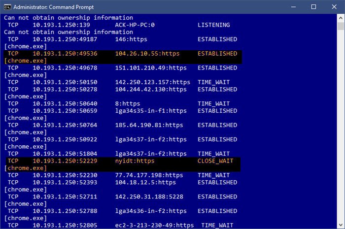Click local address 10.193.1.250:50764

(x=65, y=125)
